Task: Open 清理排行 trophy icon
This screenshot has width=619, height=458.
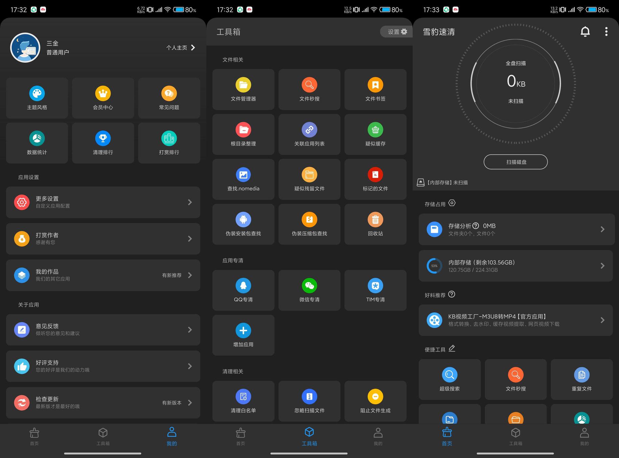Action: coord(103,138)
